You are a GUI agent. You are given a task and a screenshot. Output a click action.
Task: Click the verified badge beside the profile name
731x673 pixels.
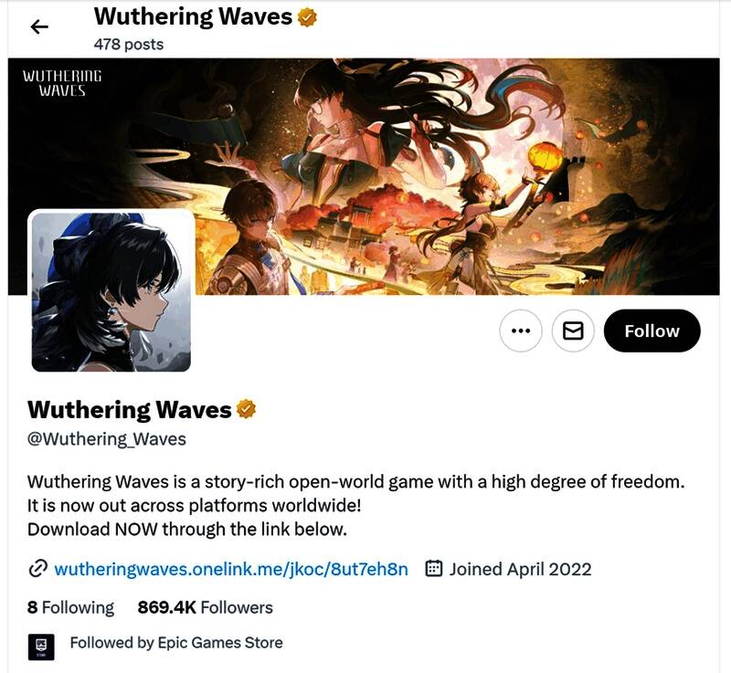coord(246,409)
